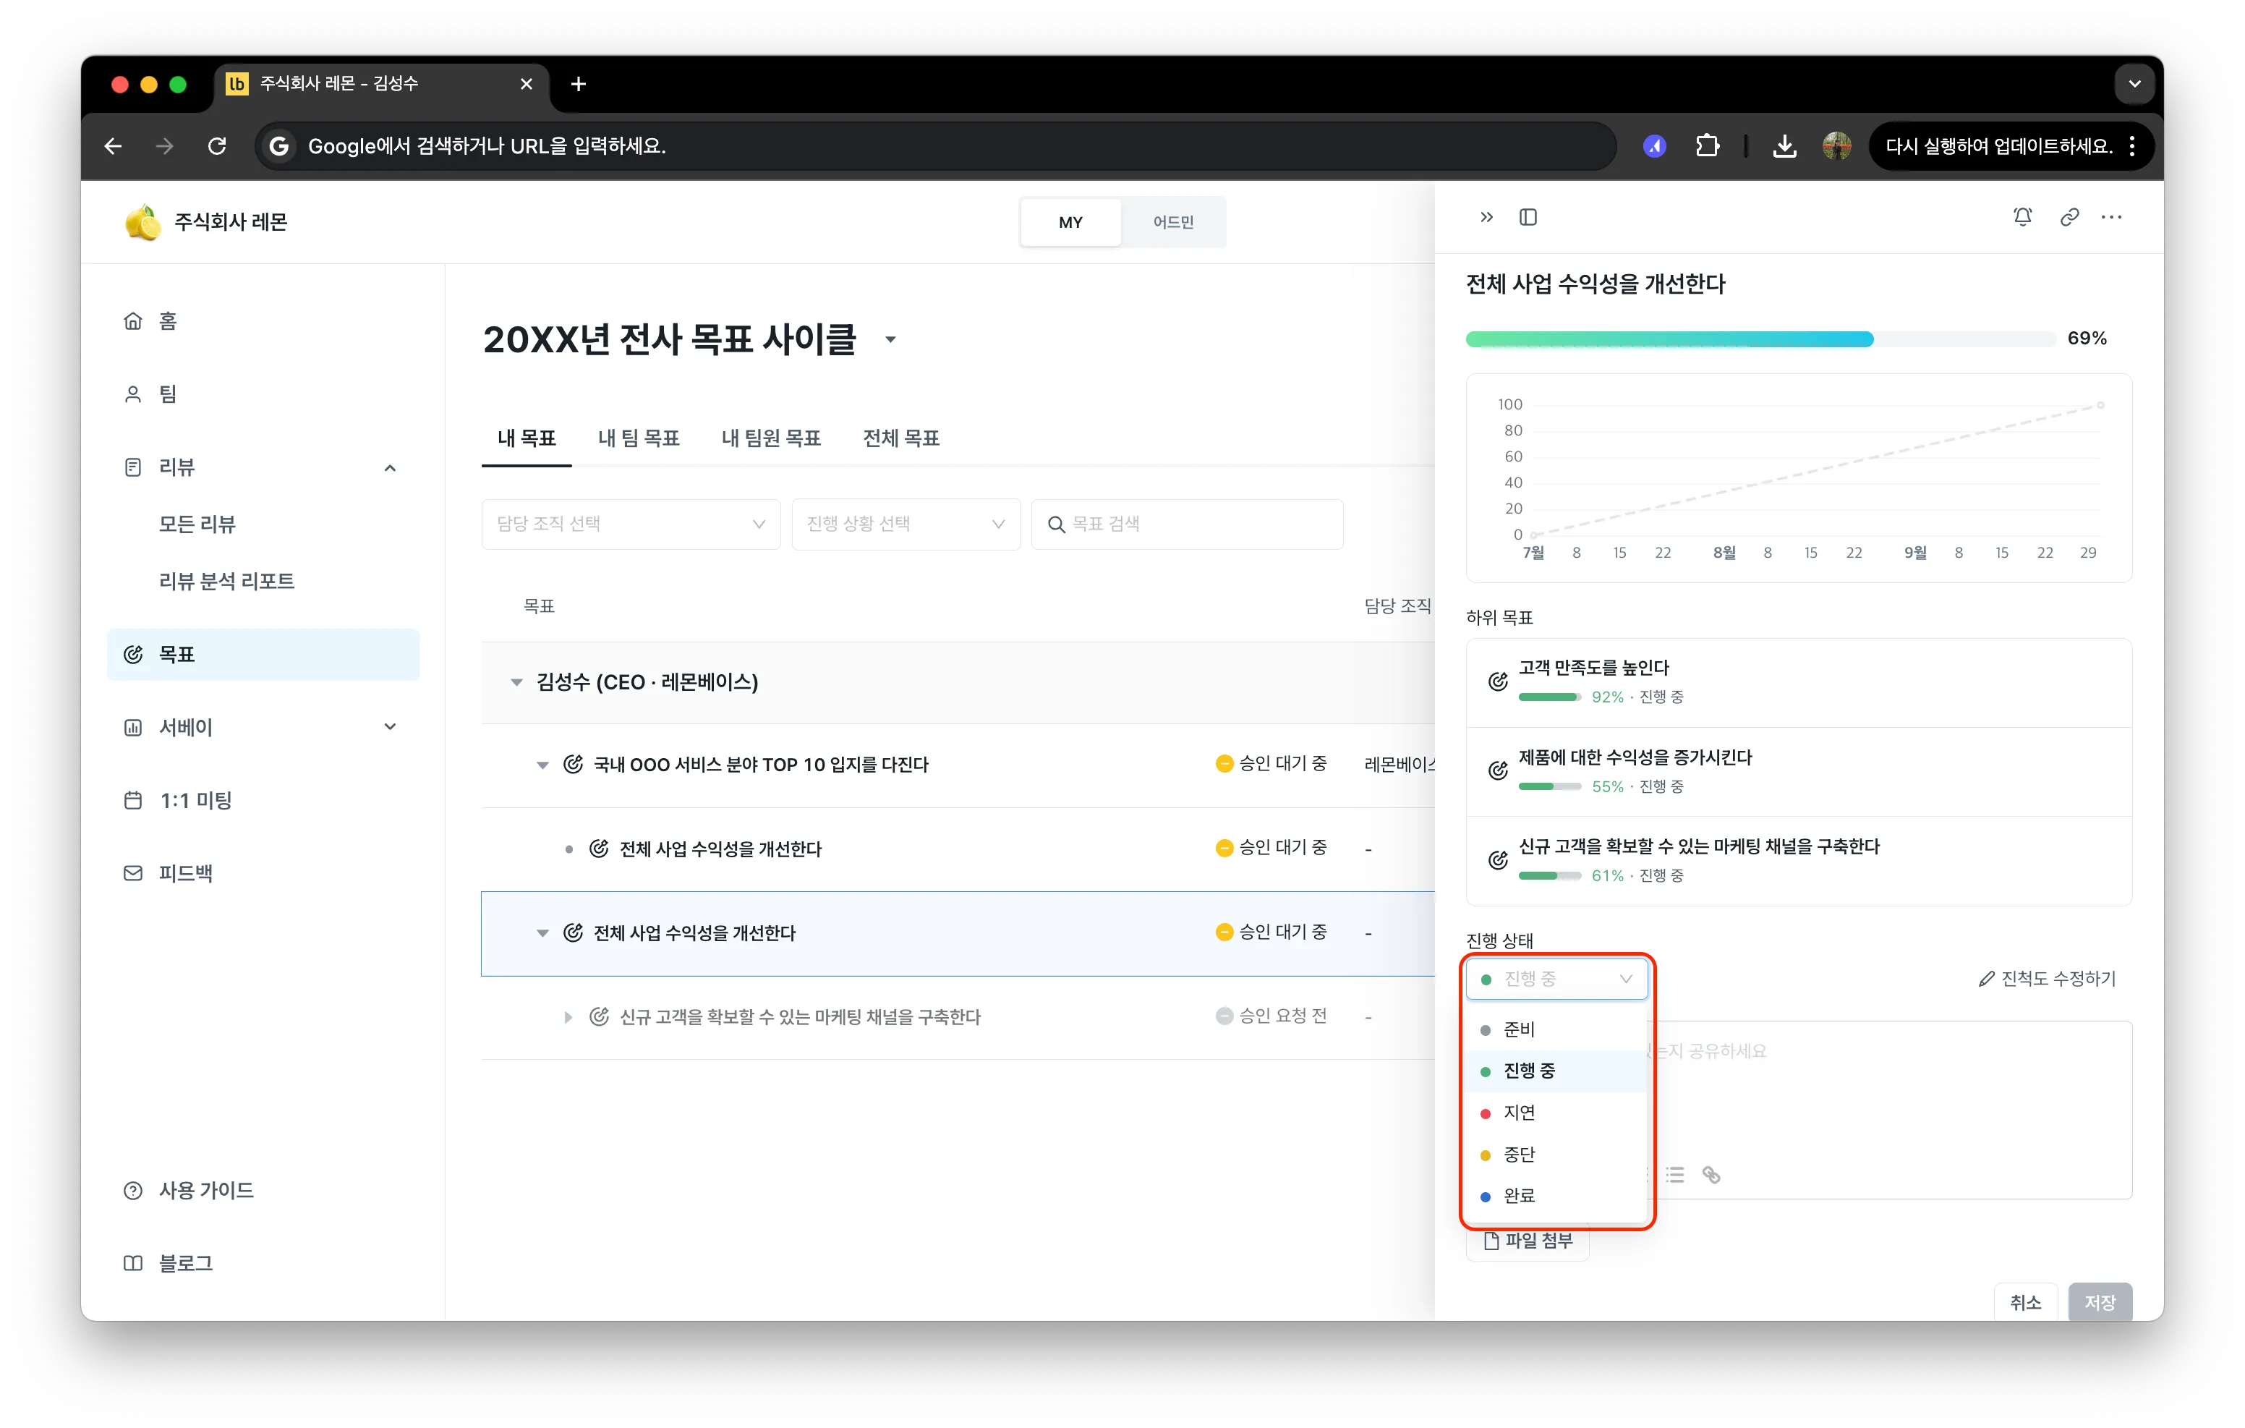Image resolution: width=2245 pixels, height=1428 pixels.
Task: Collapse the 국내 OOO 서비스 goal row
Action: [542, 765]
